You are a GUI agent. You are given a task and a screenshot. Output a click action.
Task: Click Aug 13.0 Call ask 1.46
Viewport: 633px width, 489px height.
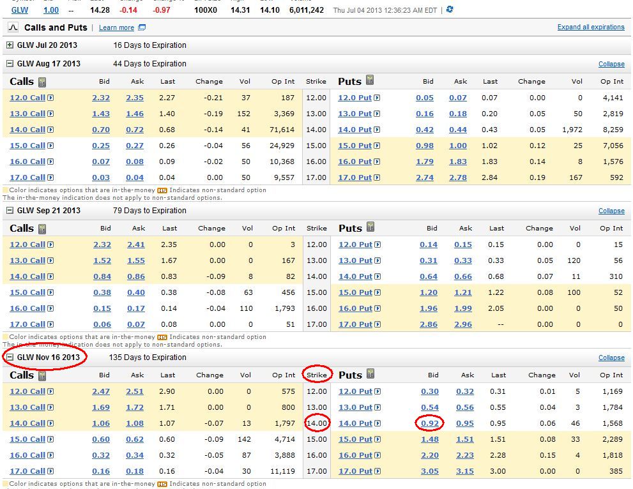[x=135, y=114]
